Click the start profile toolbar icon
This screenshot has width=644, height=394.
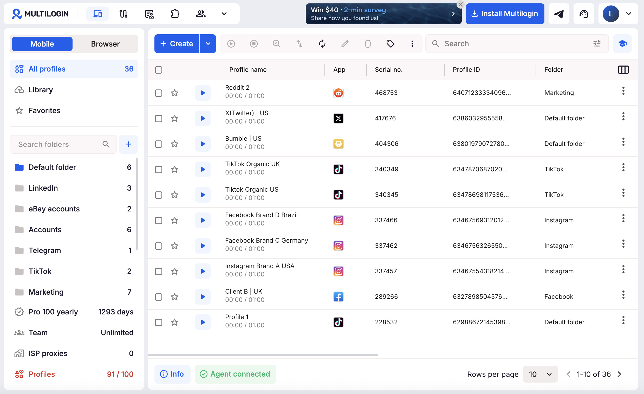pyautogui.click(x=231, y=44)
